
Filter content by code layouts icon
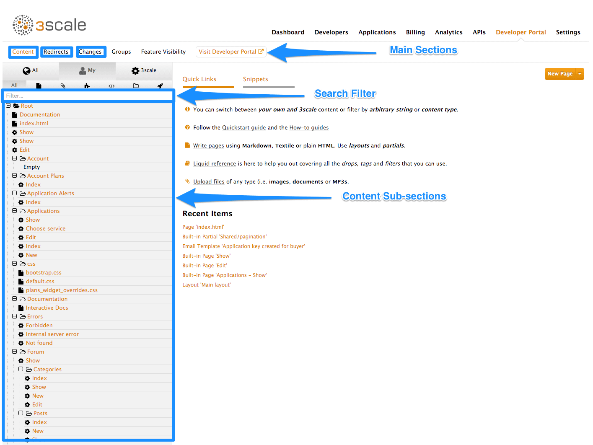111,85
